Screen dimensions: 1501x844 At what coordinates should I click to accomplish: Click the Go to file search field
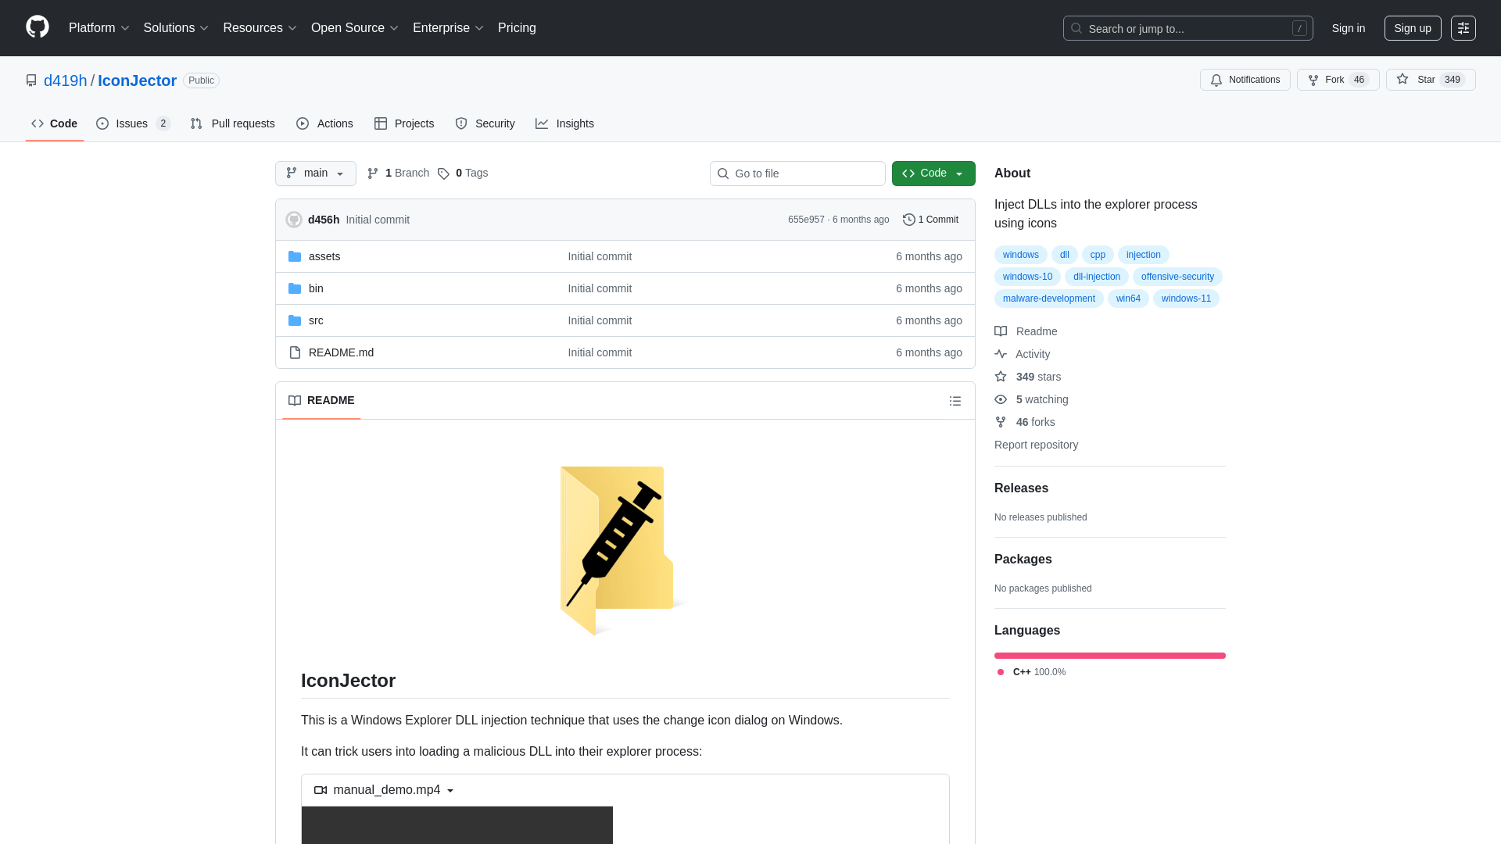point(797,173)
